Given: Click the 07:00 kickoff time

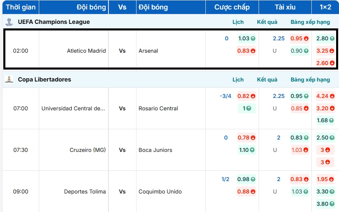Looking at the screenshot, I should 21,108.
